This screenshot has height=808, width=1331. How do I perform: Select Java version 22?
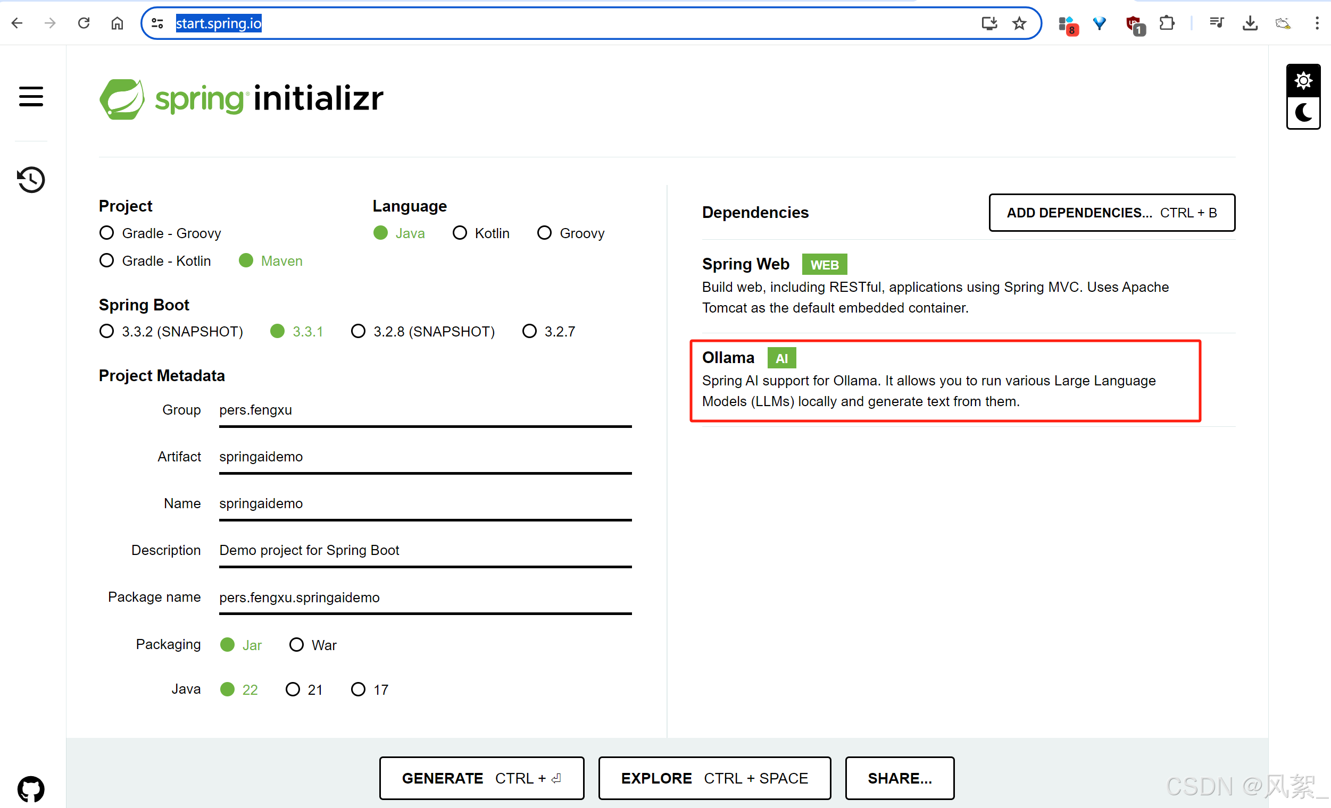tap(239, 690)
